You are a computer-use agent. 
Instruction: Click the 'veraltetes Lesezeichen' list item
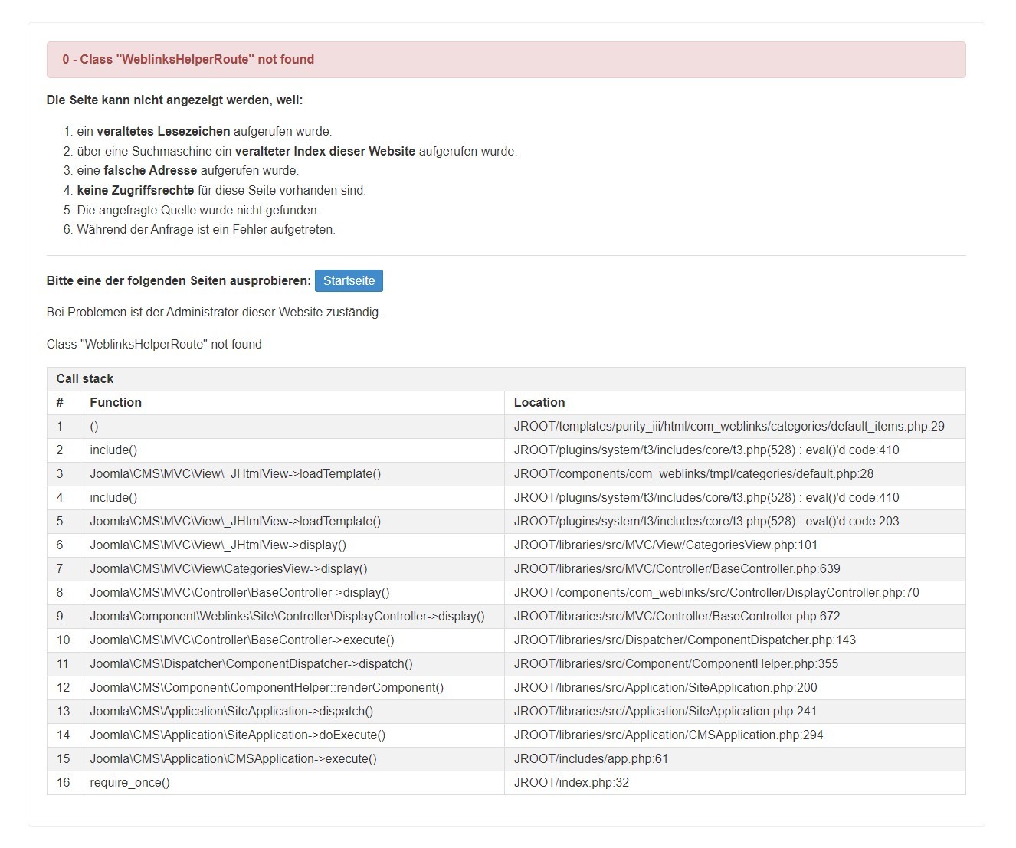[x=204, y=131]
